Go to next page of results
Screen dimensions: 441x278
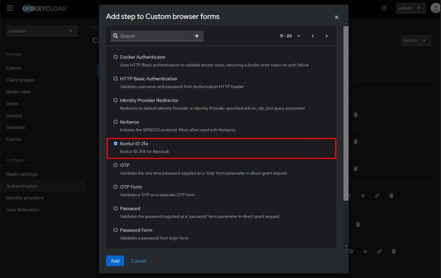327,36
